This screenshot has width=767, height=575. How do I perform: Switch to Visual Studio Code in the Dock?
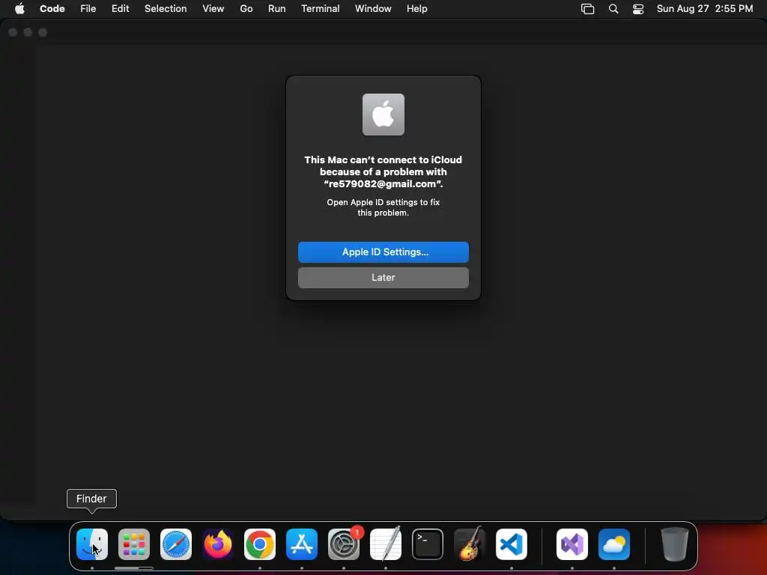pos(511,544)
